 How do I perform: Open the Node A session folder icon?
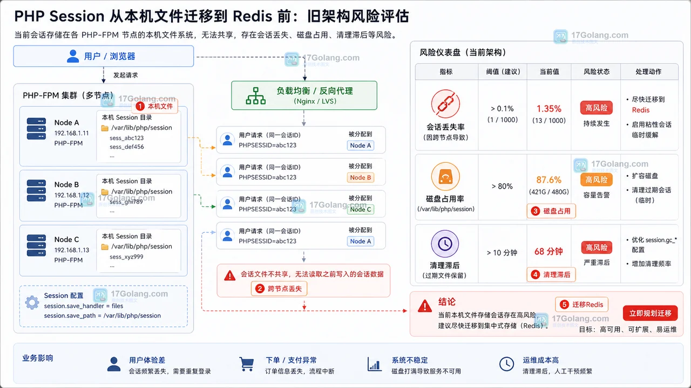click(x=105, y=128)
